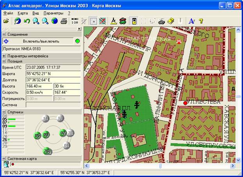Click the globe icon in toolbar
Image resolution: width=243 pixels, height=177 pixels.
pos(55,21)
